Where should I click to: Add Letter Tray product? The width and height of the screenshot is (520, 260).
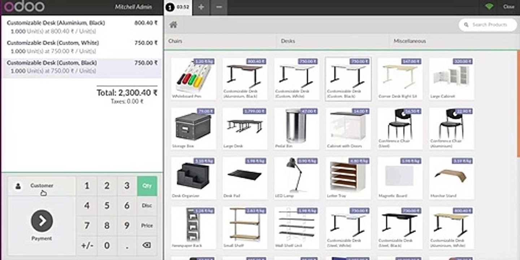[348, 178]
